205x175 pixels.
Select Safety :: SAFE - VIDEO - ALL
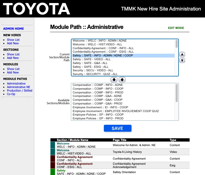coord(124,59)
